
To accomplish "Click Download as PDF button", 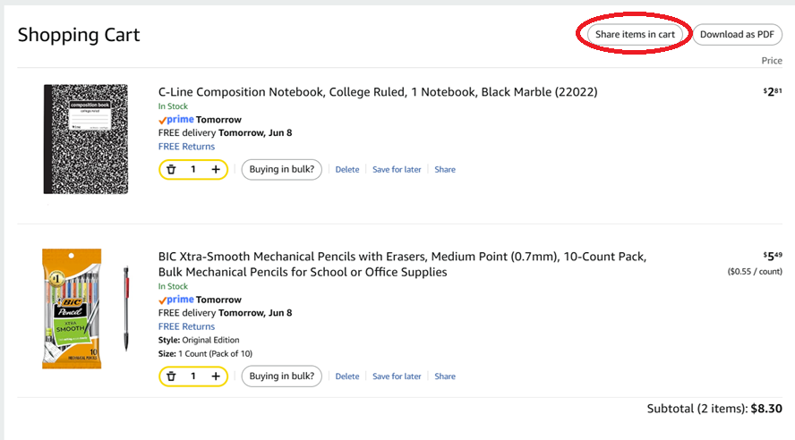I will click(737, 34).
